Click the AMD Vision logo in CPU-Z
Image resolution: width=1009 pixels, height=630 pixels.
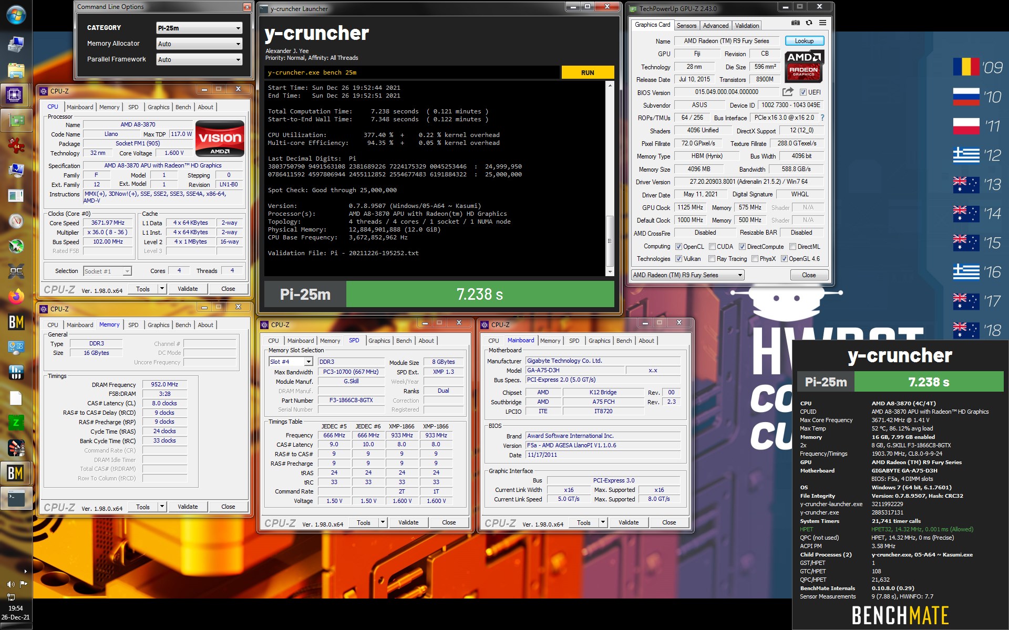pyautogui.click(x=220, y=139)
